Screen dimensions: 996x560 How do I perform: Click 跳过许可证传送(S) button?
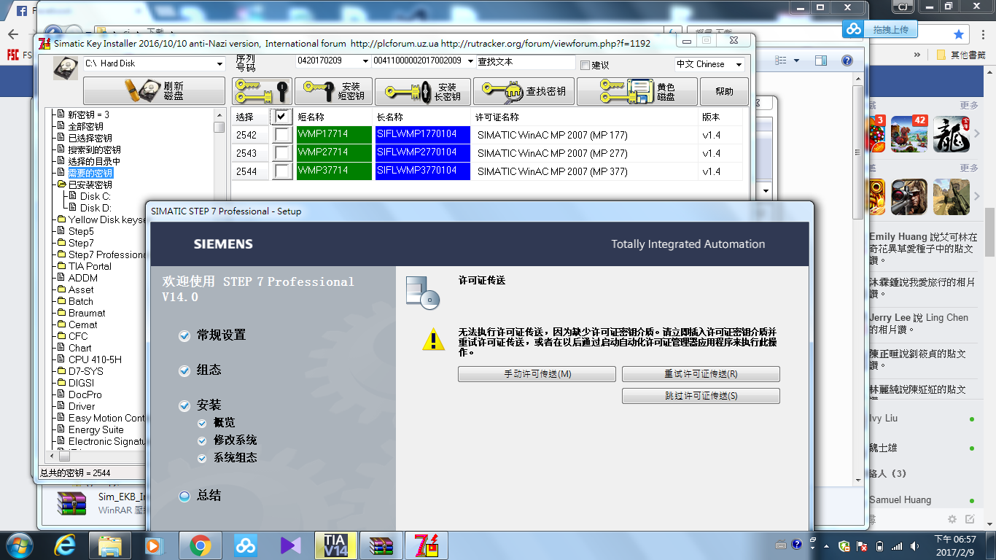(x=701, y=396)
